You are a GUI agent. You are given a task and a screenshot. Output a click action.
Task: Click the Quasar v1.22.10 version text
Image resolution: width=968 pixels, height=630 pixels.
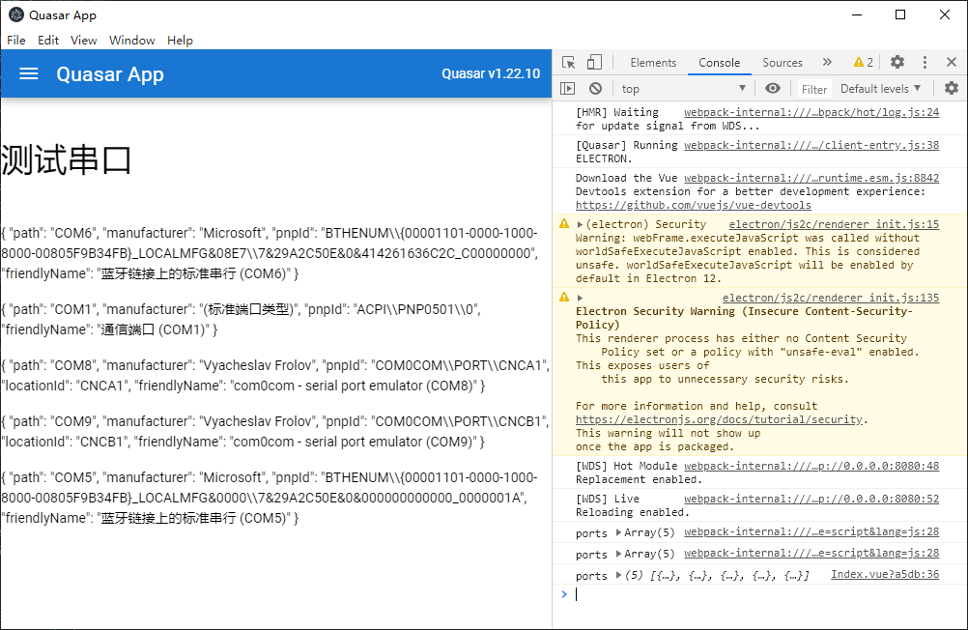491,74
